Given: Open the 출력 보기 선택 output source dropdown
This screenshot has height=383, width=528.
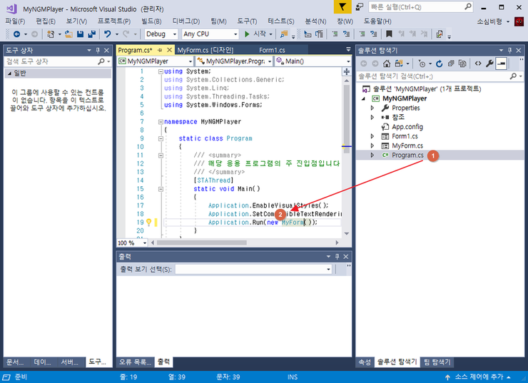Looking at the screenshot, I should (x=253, y=270).
